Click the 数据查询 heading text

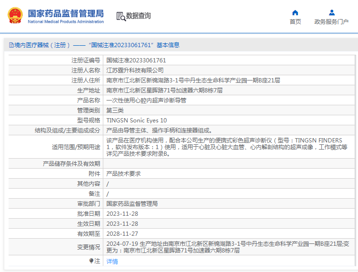pos(139,16)
